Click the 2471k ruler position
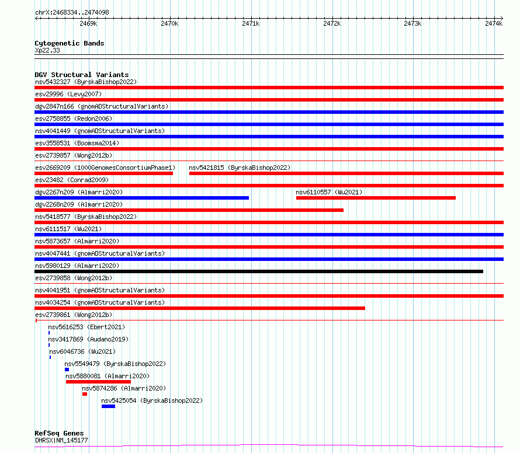Image resolution: width=520 pixels, height=453 pixels. (251, 23)
